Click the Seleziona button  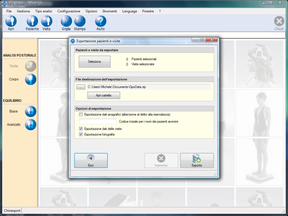94,62
